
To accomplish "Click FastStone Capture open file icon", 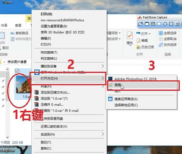I will [x=141, y=24].
